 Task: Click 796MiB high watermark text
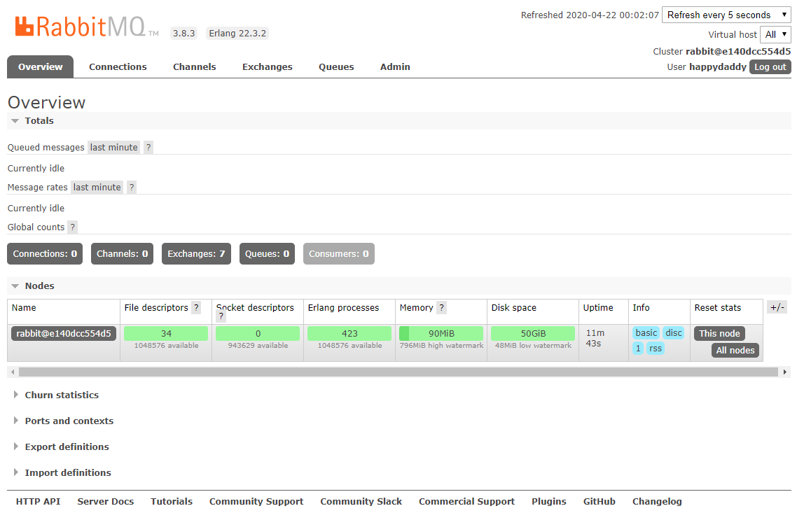coord(441,346)
